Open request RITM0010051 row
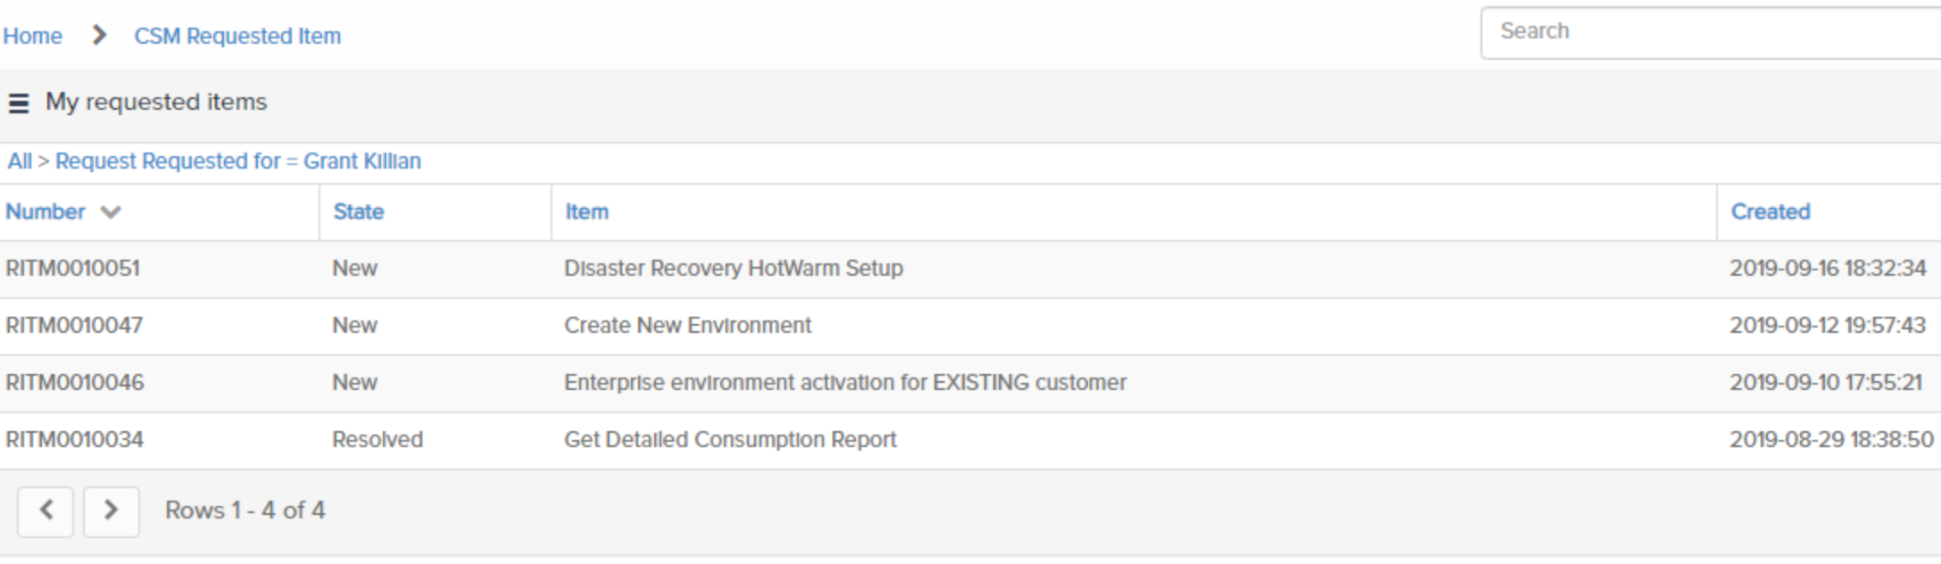1941x564 pixels. (73, 269)
